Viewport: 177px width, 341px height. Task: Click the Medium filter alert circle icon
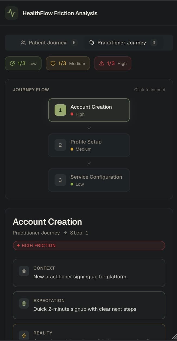[x=53, y=63]
